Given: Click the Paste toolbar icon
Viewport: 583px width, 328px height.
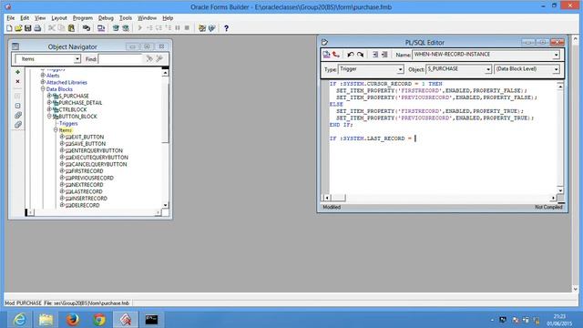Looking at the screenshot, I should point(71,28).
